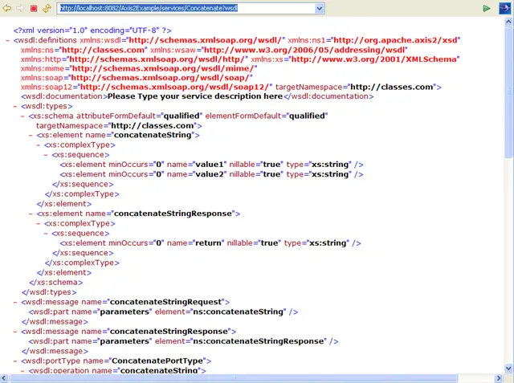Image resolution: width=514 pixels, height=383 pixels.
Task: Collapse the wsdl:definitions root node
Action: click(x=8, y=39)
